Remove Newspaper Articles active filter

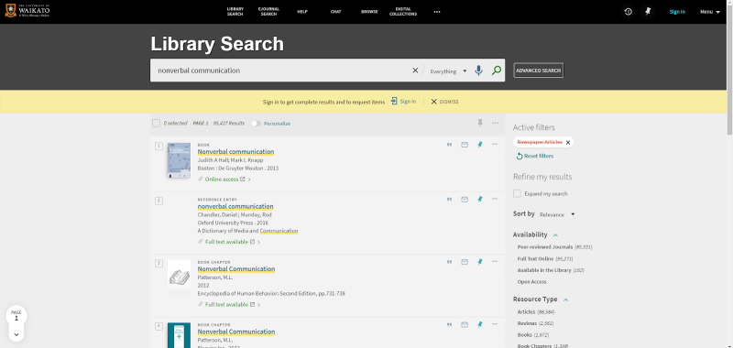coord(568,143)
